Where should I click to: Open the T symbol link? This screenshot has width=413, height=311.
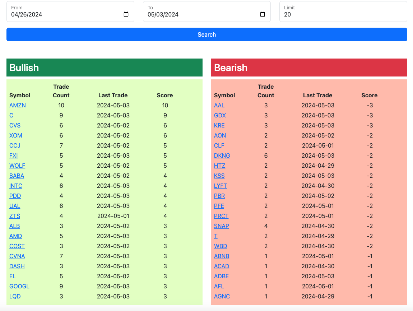point(216,236)
